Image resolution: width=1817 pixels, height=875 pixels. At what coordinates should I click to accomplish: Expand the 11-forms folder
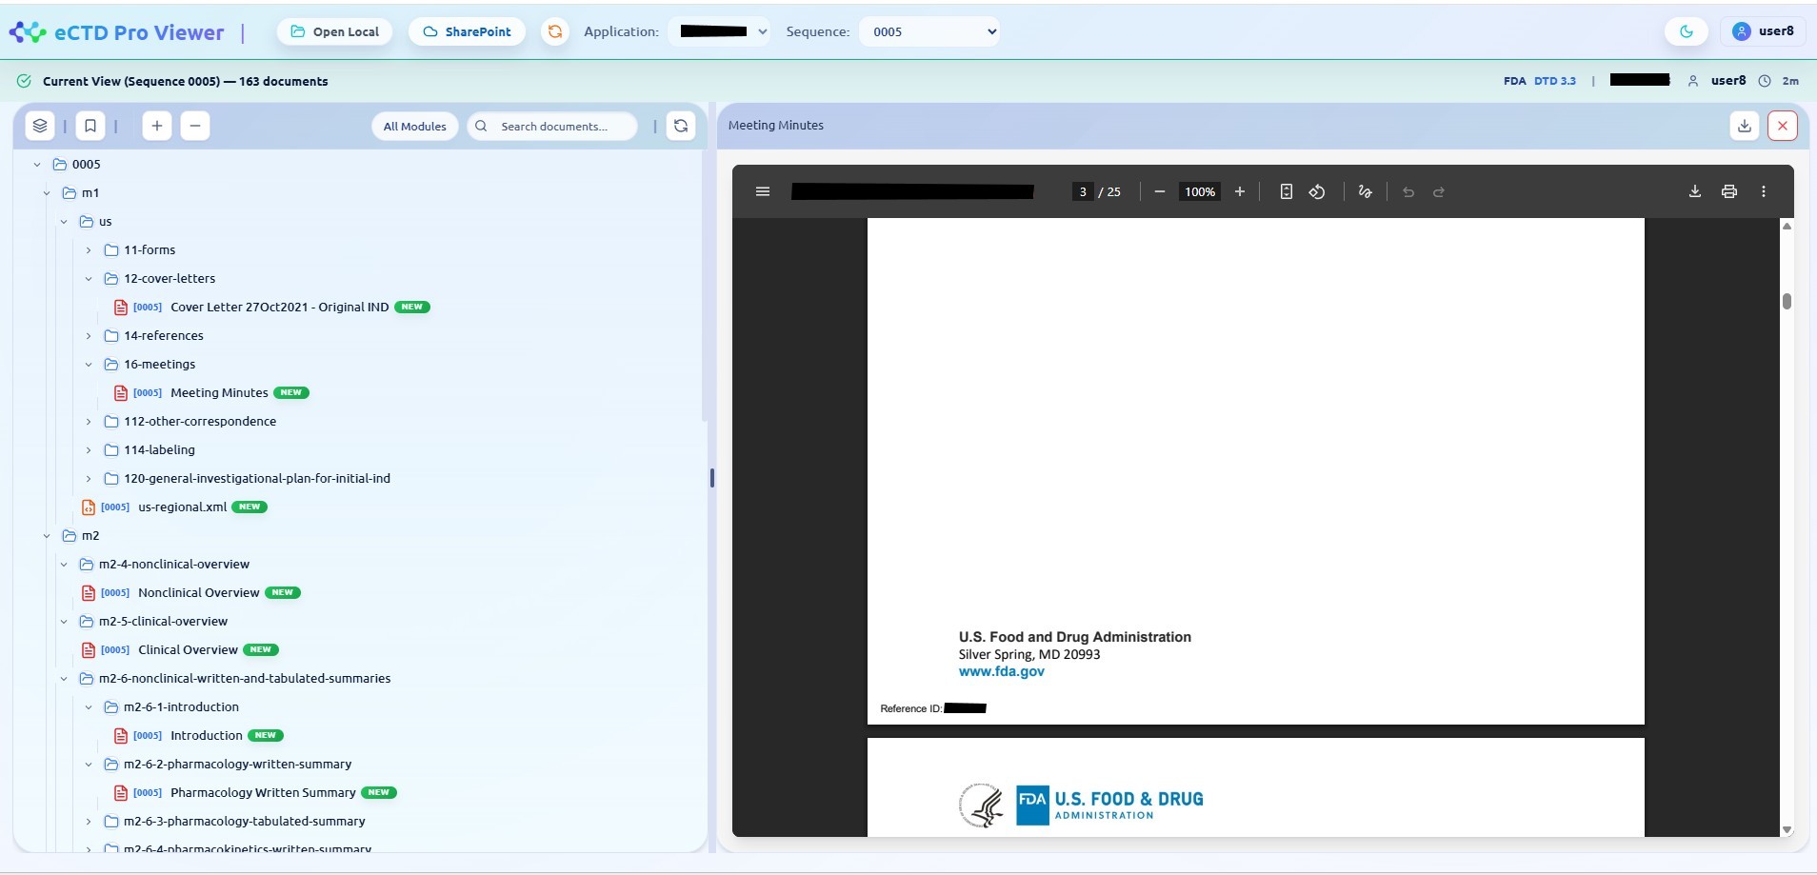pos(89,250)
